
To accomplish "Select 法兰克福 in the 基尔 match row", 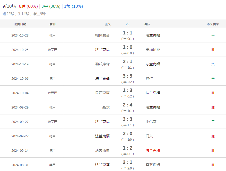I will pyautogui.click(x=153, y=107).
